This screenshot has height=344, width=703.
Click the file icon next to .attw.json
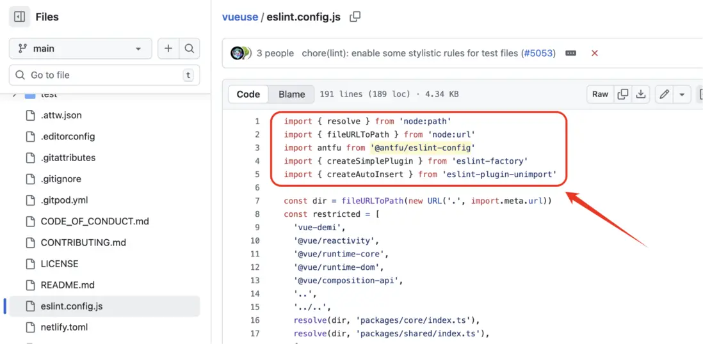click(x=31, y=116)
